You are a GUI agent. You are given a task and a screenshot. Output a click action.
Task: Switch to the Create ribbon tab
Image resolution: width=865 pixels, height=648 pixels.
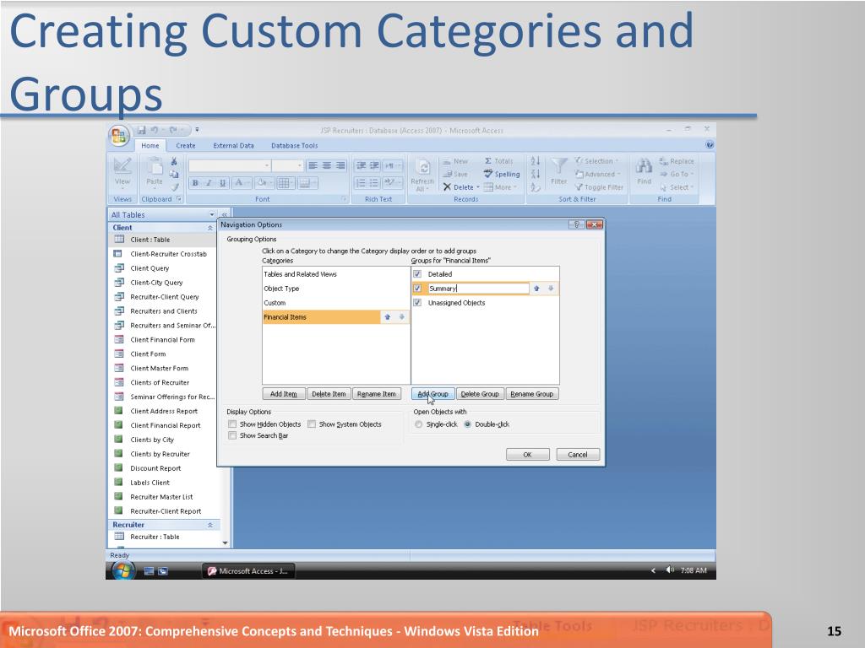tap(185, 145)
